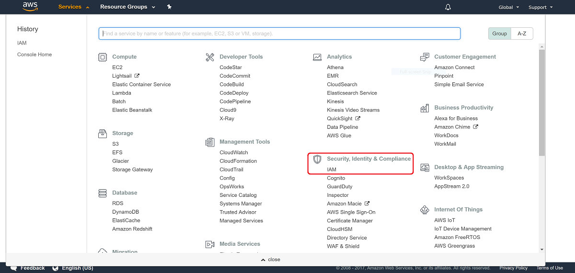Image resolution: width=575 pixels, height=273 pixels.
Task: Open WorkSpaces
Action: click(449, 178)
